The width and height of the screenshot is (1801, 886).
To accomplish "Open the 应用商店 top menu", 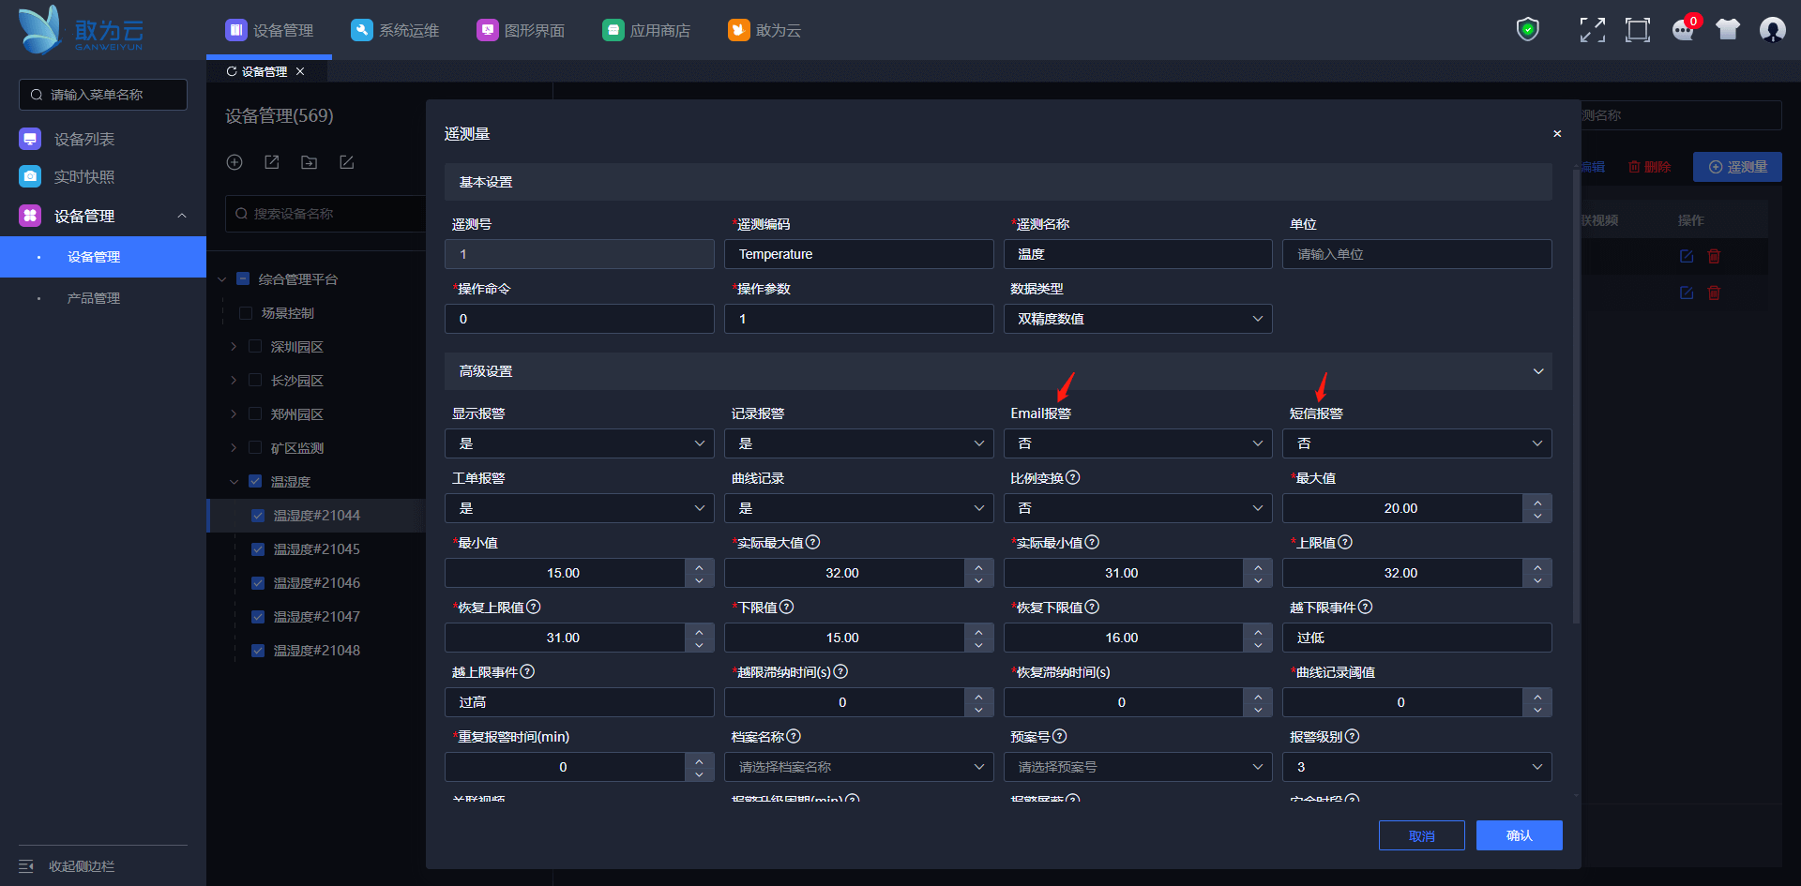I will click(x=646, y=30).
